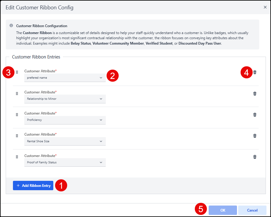Select the Proficiency row drag handle

coord(17,115)
